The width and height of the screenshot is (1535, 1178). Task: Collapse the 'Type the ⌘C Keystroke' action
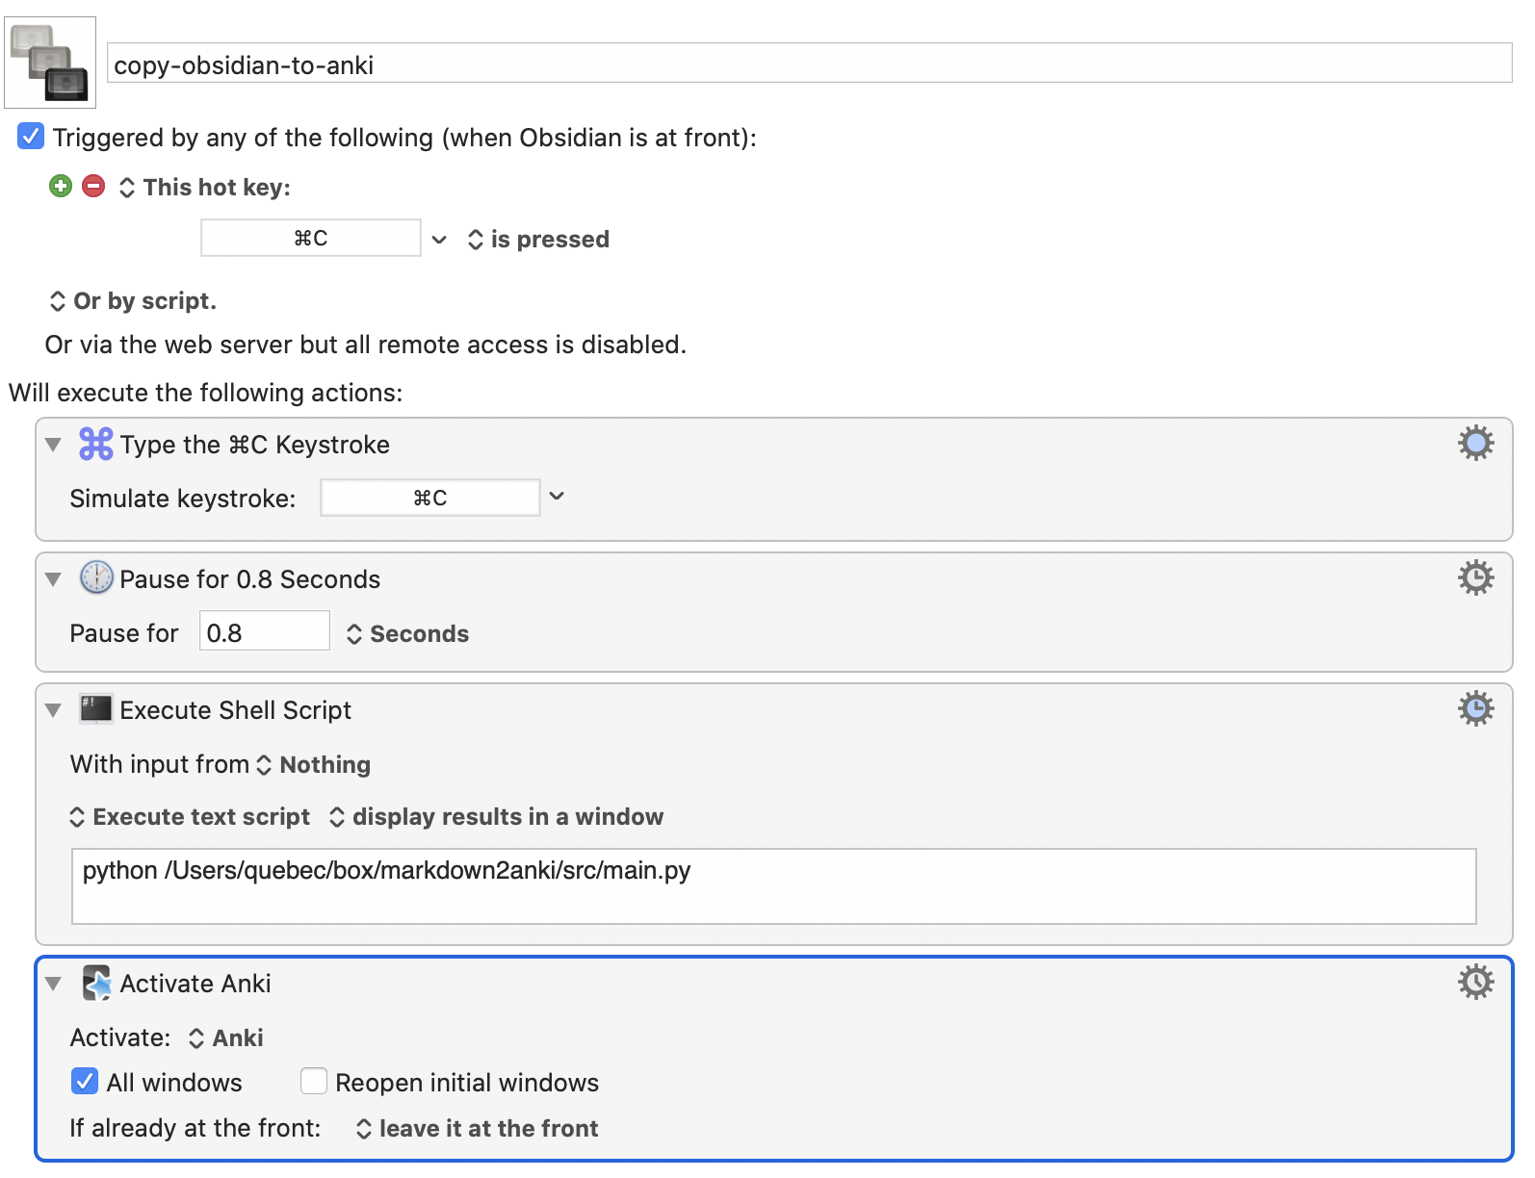(x=53, y=445)
